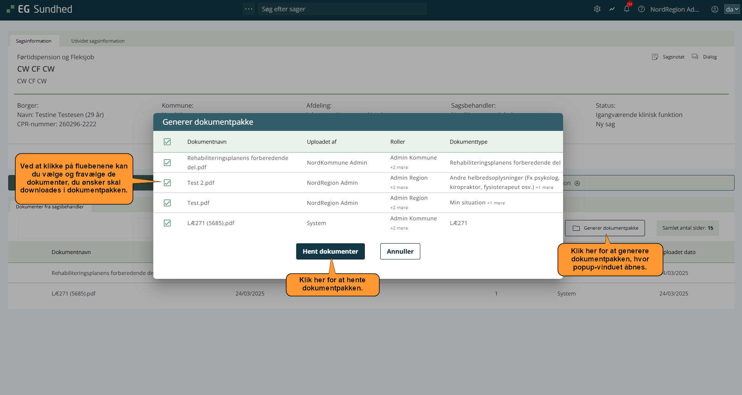Select the Sagsinformation tab
The height and width of the screenshot is (395, 742).
click(34, 41)
